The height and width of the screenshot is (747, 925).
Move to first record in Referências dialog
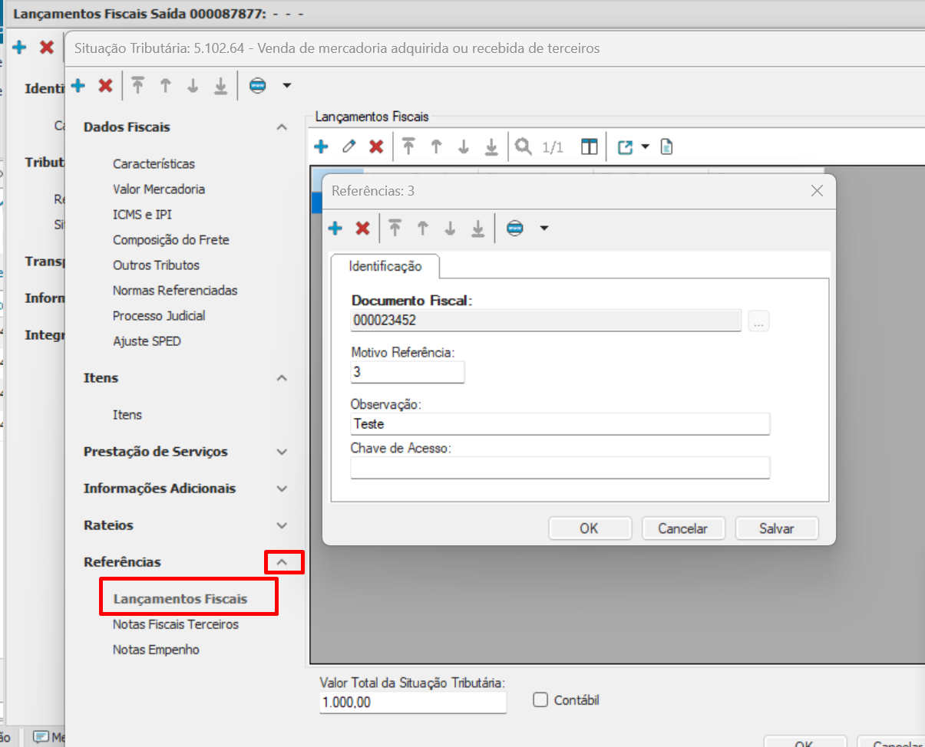click(395, 228)
